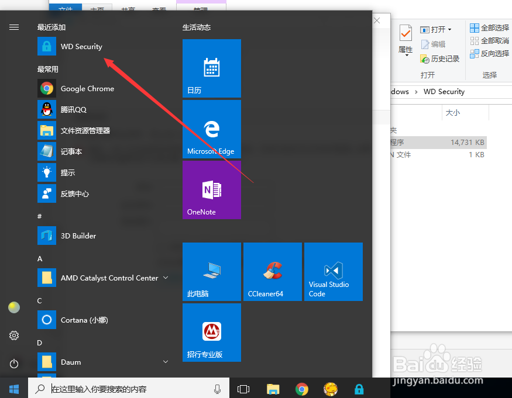Open Task View on the taskbar

[243, 389]
